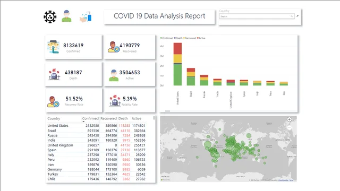Select the Germany row in table
340x191 pixels.
click(x=97, y=169)
